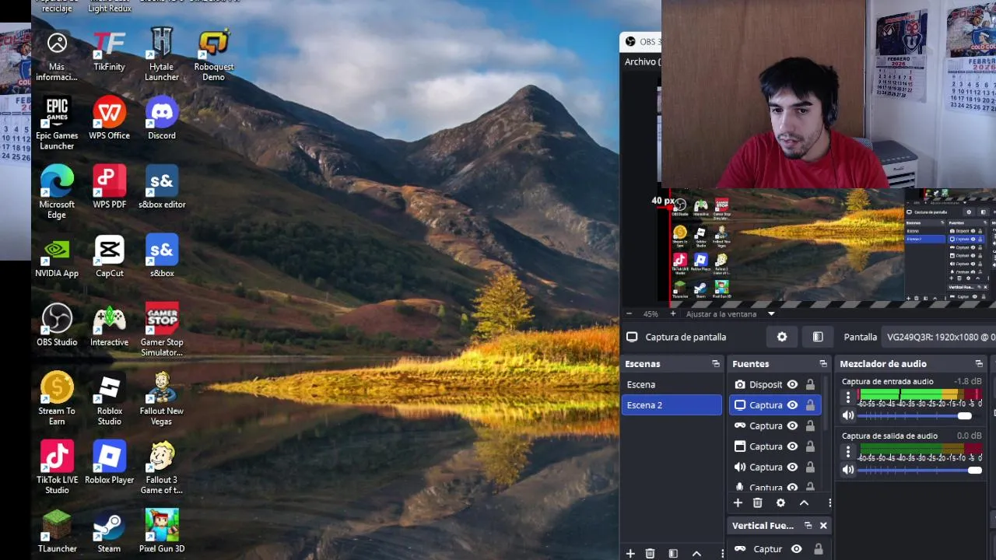Mute Captura de entrada audio
996x560 pixels.
pos(848,415)
